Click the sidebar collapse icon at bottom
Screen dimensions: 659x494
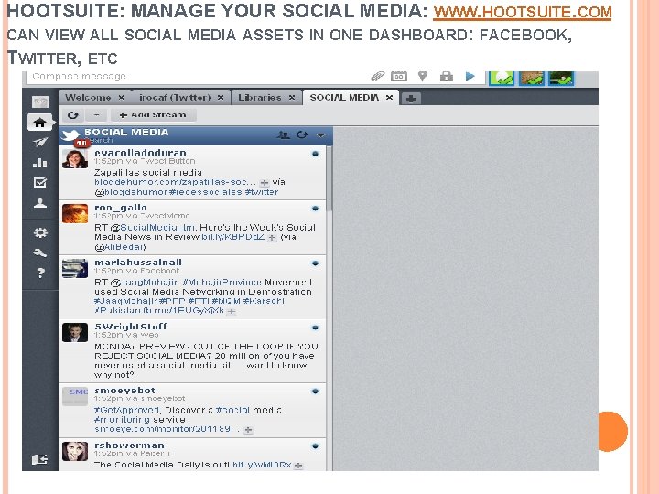40,459
